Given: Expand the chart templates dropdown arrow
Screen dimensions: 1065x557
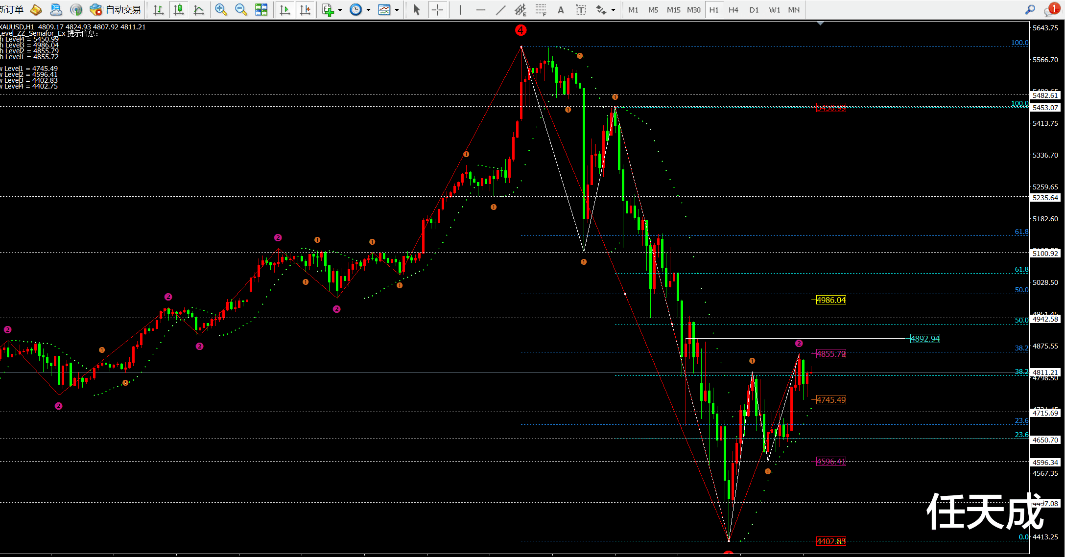Looking at the screenshot, I should 397,10.
